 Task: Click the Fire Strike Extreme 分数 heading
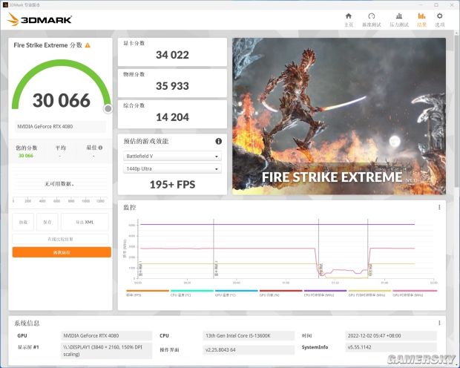pyautogui.click(x=47, y=45)
